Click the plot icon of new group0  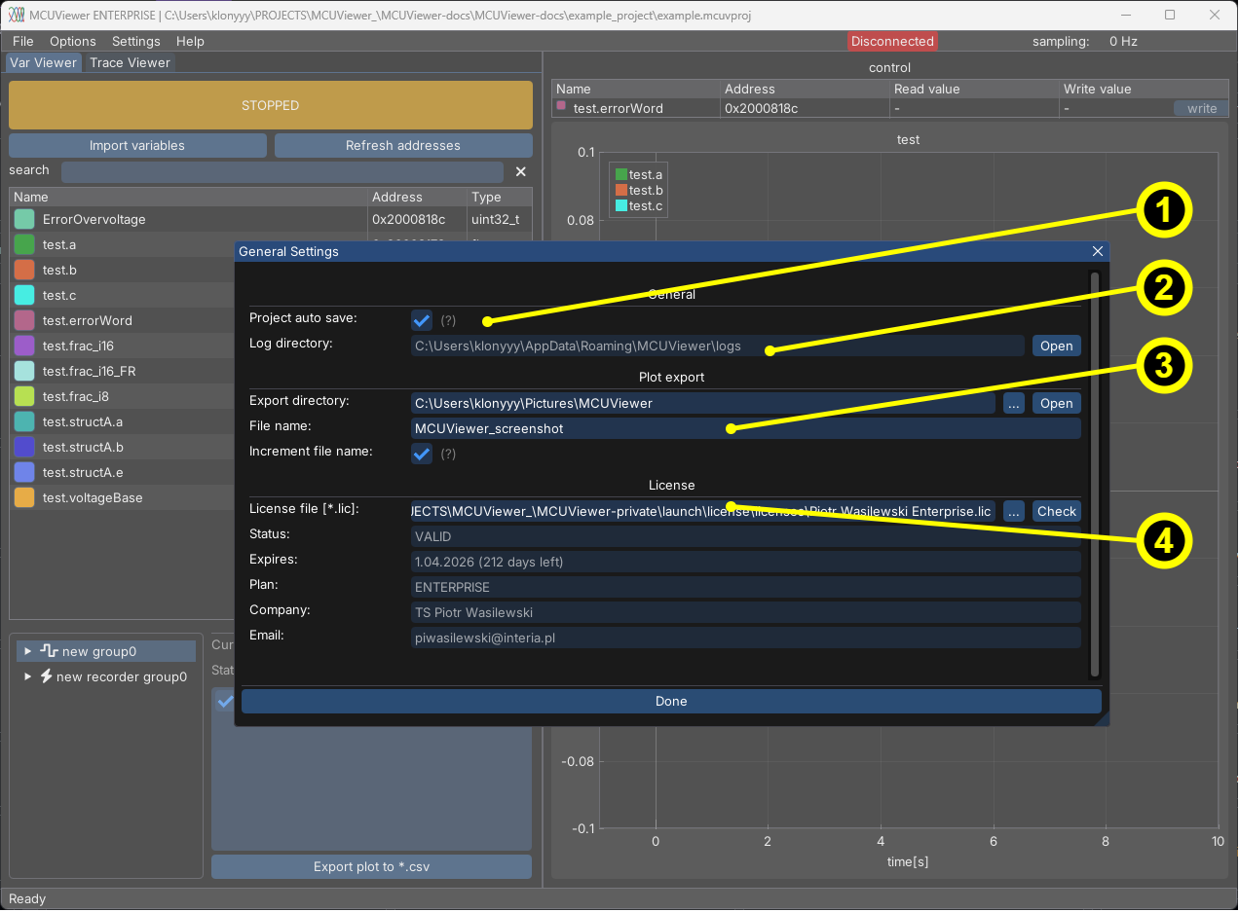coord(49,651)
